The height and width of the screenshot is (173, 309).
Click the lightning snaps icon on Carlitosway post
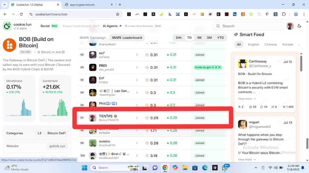[x=239, y=107]
